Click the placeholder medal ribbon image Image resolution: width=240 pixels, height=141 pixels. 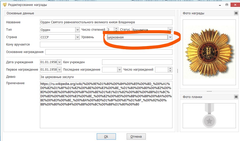tap(209, 116)
